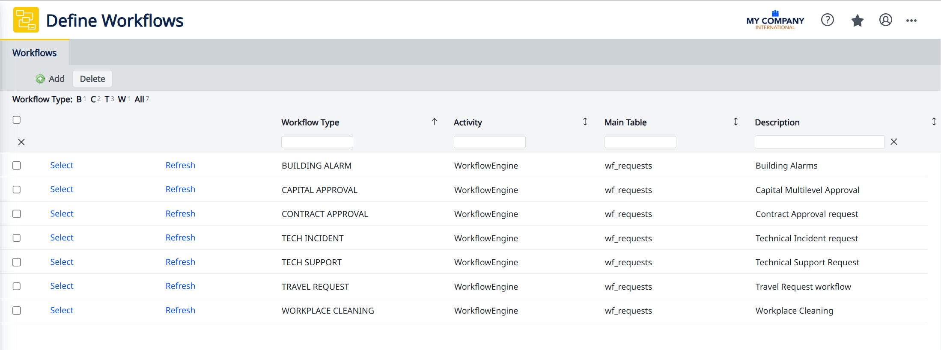Click the 'TRAVEL REQUEST' workflow type cell

tap(315, 287)
